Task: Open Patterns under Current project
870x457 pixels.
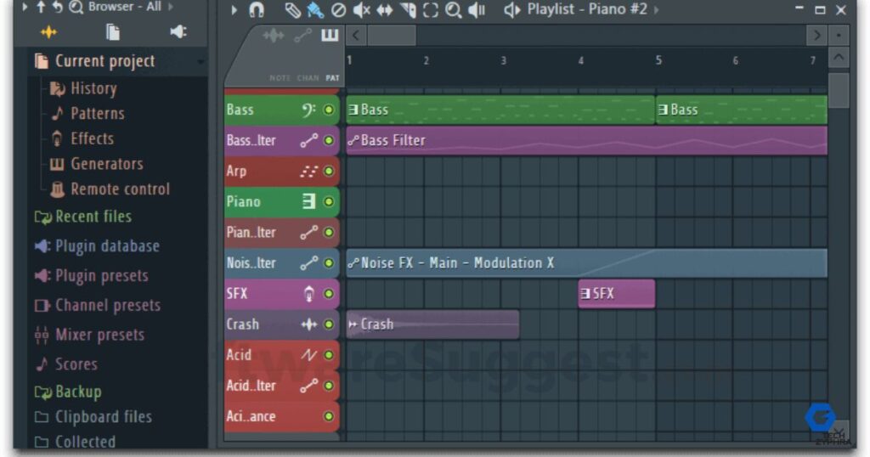Action: coord(97,113)
